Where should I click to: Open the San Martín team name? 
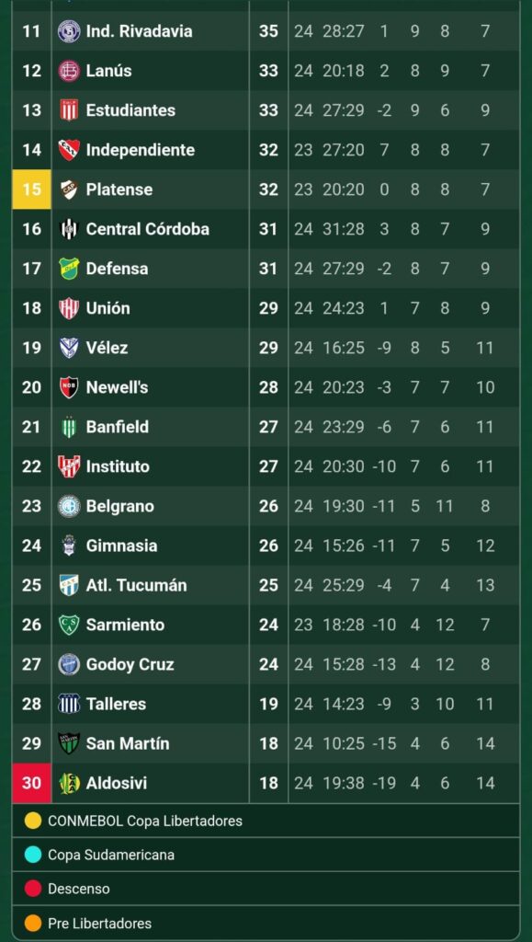[x=128, y=743]
